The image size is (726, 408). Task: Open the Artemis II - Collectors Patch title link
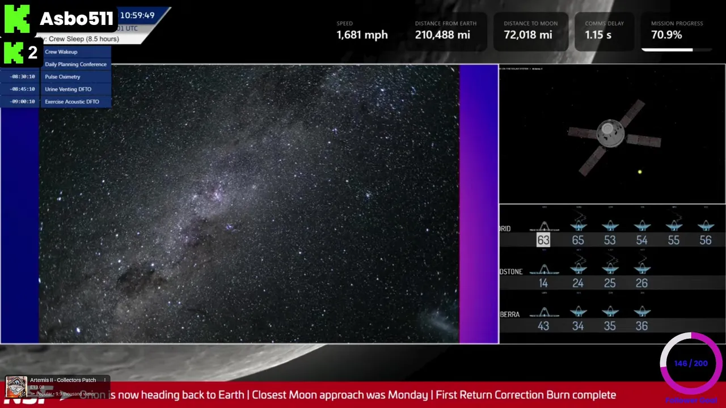63,380
